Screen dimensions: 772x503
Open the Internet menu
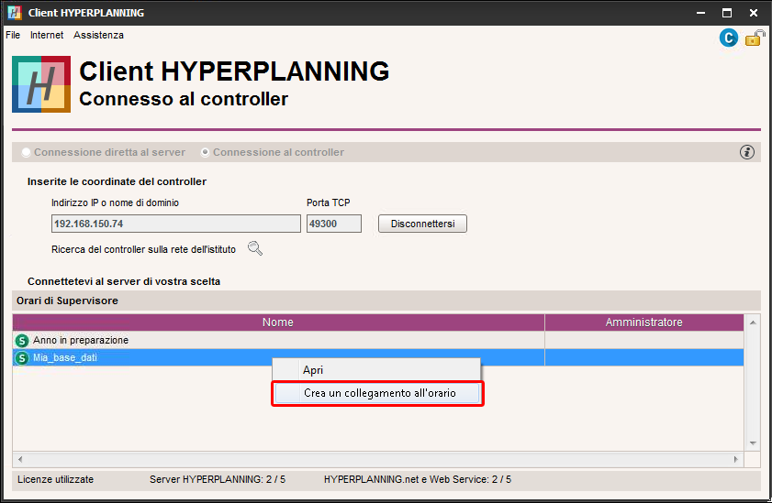pyautogui.click(x=47, y=35)
